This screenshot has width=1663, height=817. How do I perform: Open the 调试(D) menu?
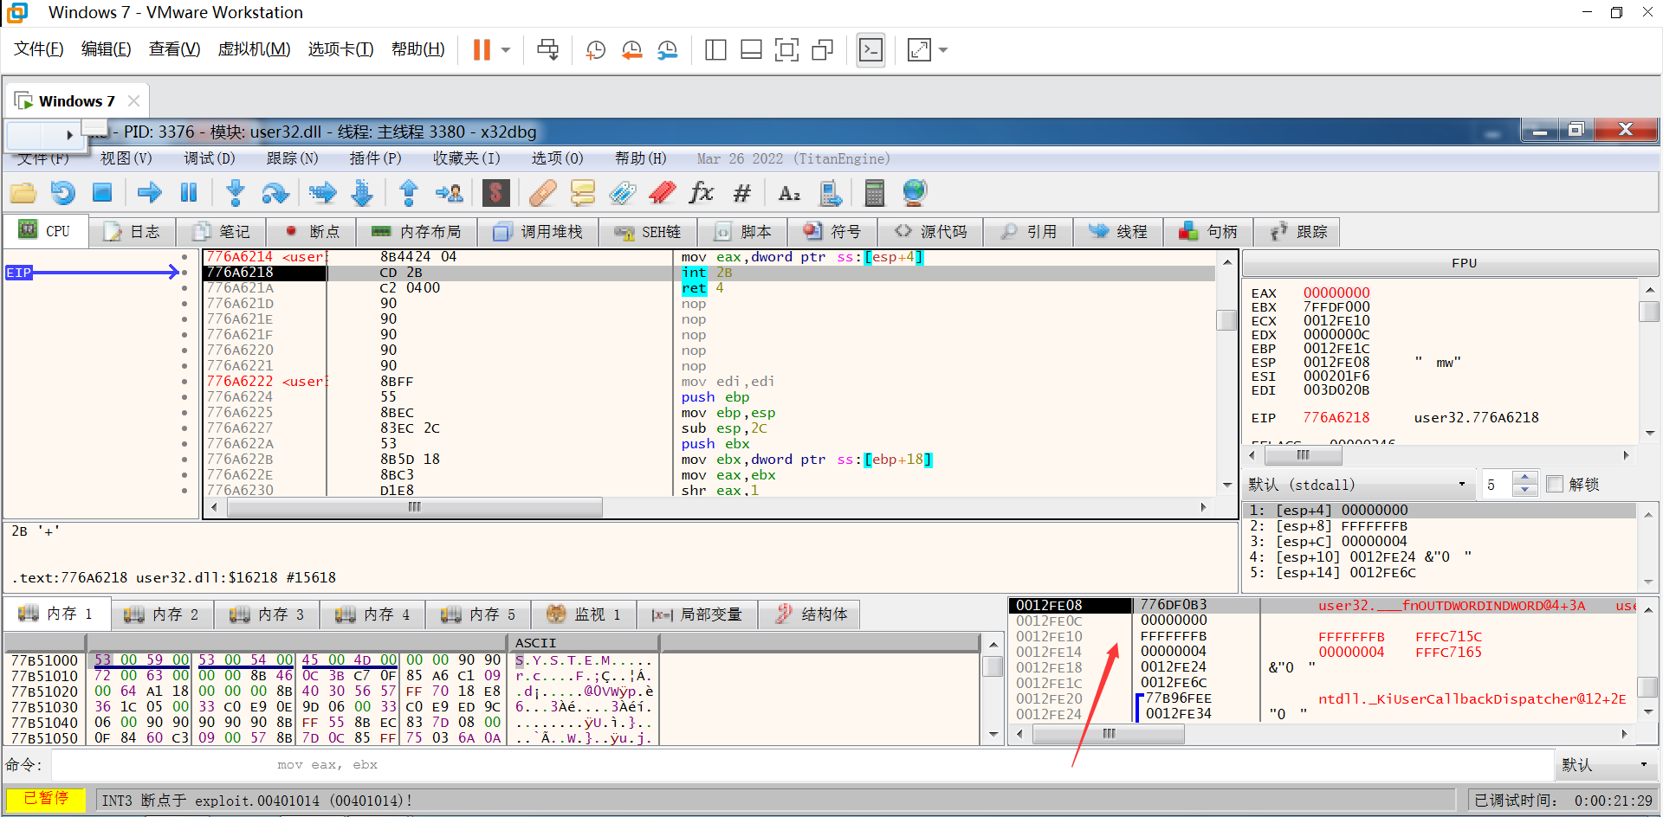[x=209, y=158]
